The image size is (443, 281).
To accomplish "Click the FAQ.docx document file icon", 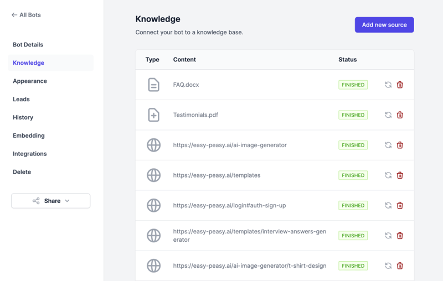I will click(153, 85).
